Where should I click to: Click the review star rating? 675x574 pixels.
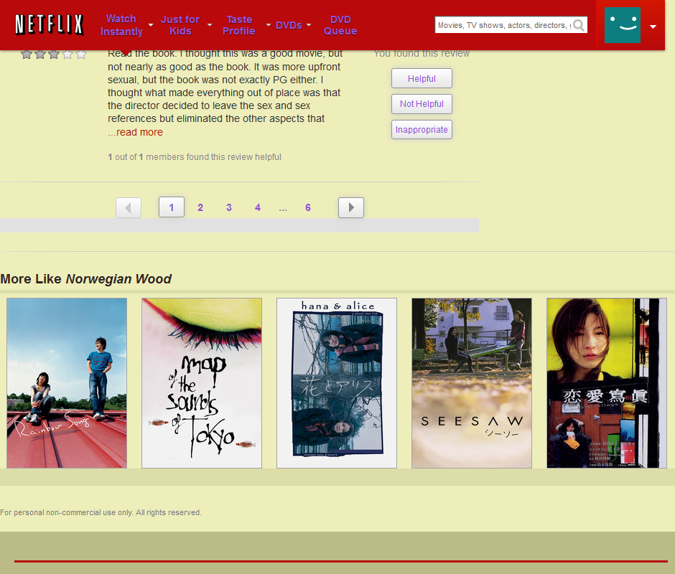coord(53,54)
